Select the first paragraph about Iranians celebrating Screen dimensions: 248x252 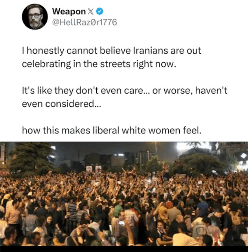pos(112,57)
